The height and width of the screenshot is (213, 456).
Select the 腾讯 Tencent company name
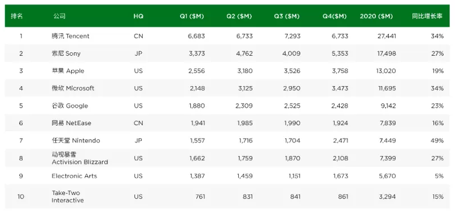click(x=71, y=36)
